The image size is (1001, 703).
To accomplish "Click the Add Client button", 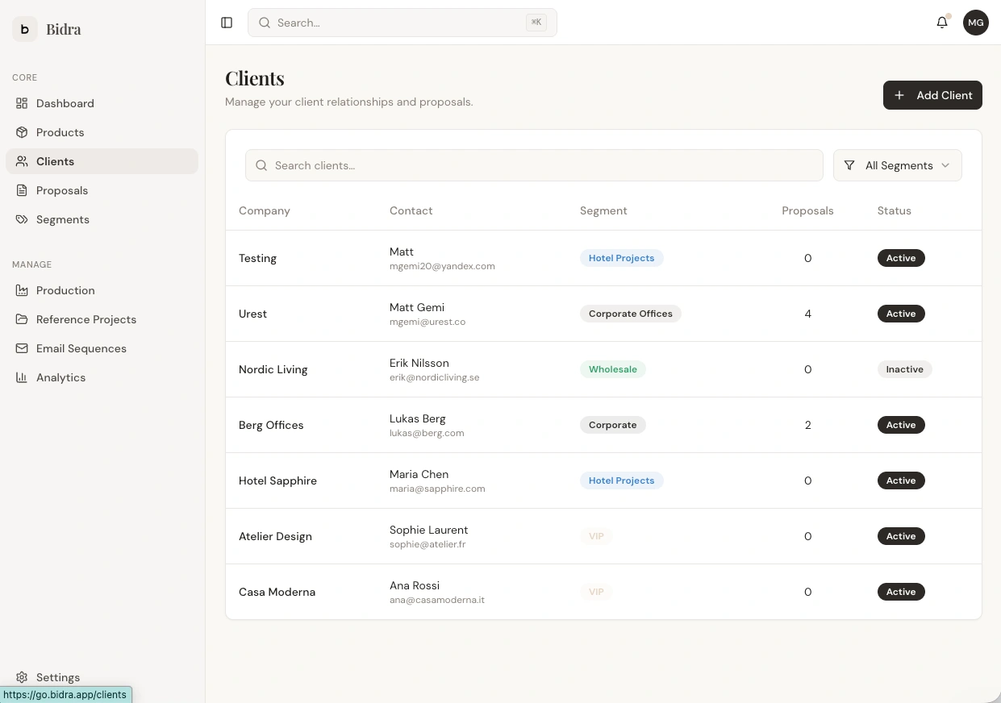I will 932,95.
